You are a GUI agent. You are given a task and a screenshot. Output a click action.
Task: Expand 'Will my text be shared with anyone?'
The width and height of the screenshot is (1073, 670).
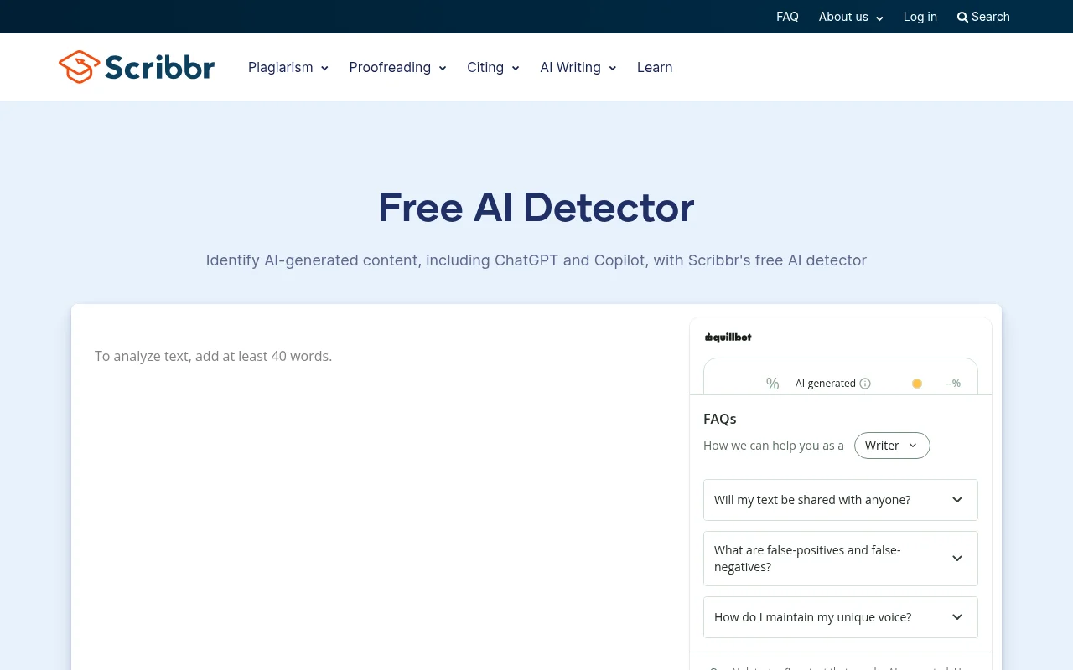pos(841,500)
